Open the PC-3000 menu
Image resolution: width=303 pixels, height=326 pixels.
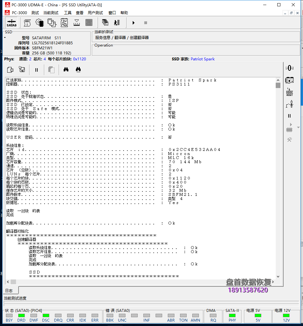(x=19, y=13)
